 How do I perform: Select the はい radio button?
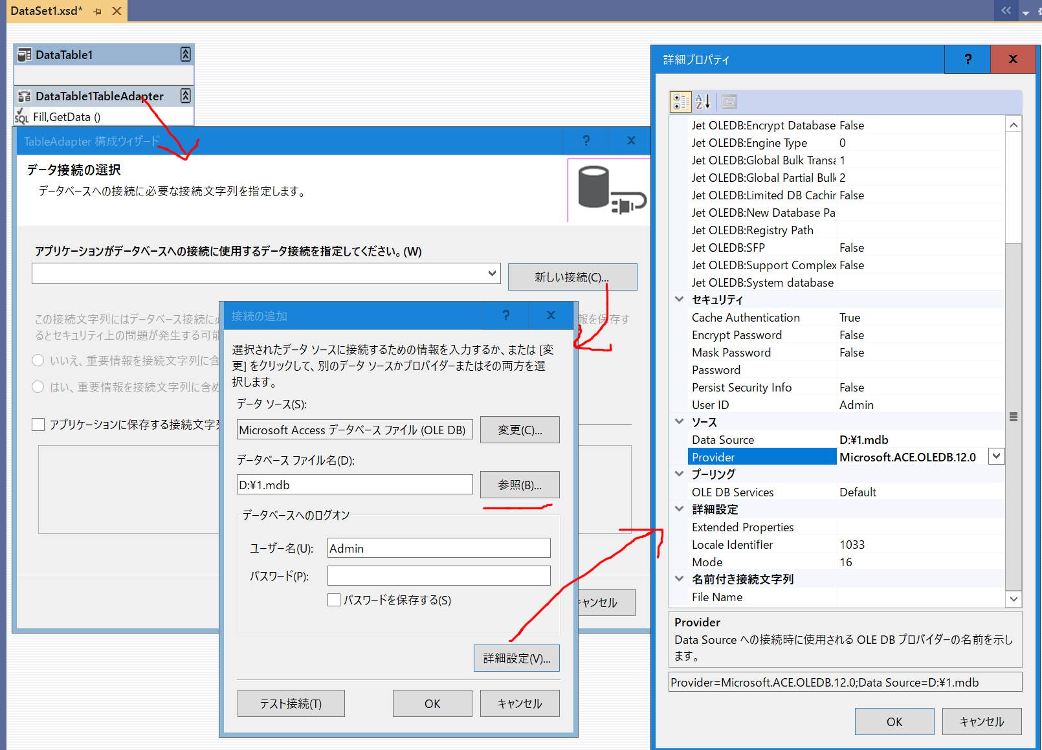(x=38, y=387)
